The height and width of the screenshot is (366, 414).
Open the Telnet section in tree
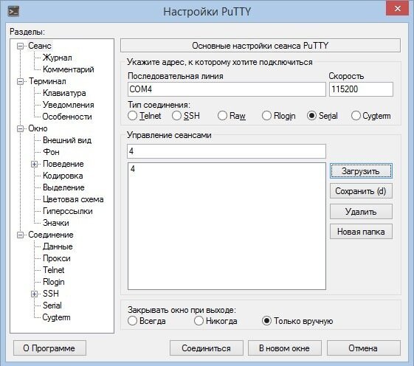click(x=54, y=270)
